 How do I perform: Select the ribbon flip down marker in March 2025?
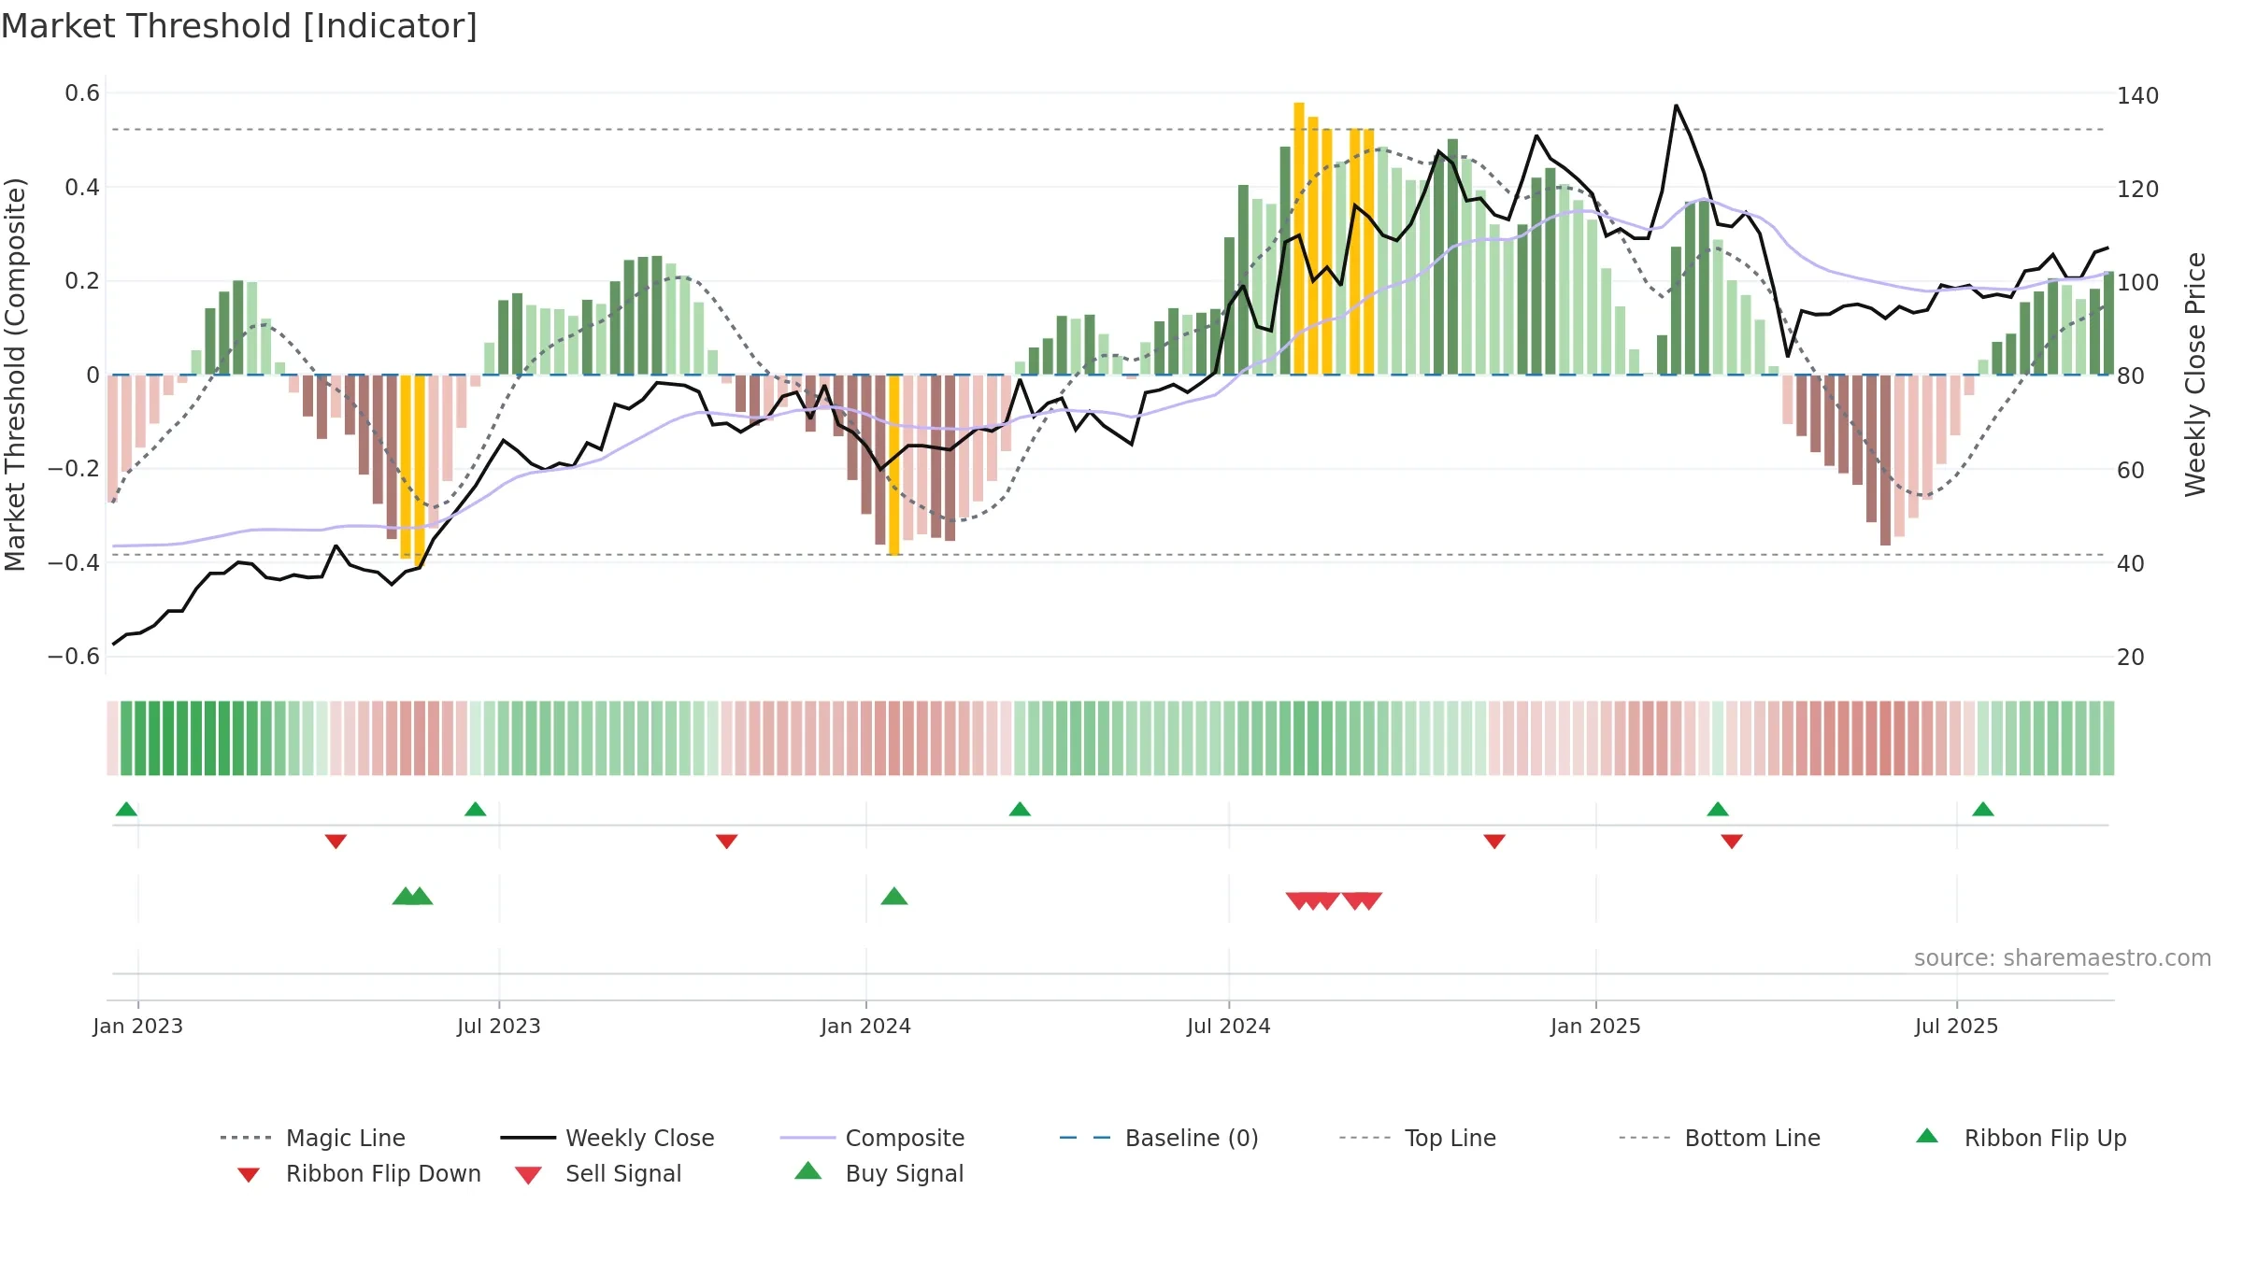click(1732, 842)
